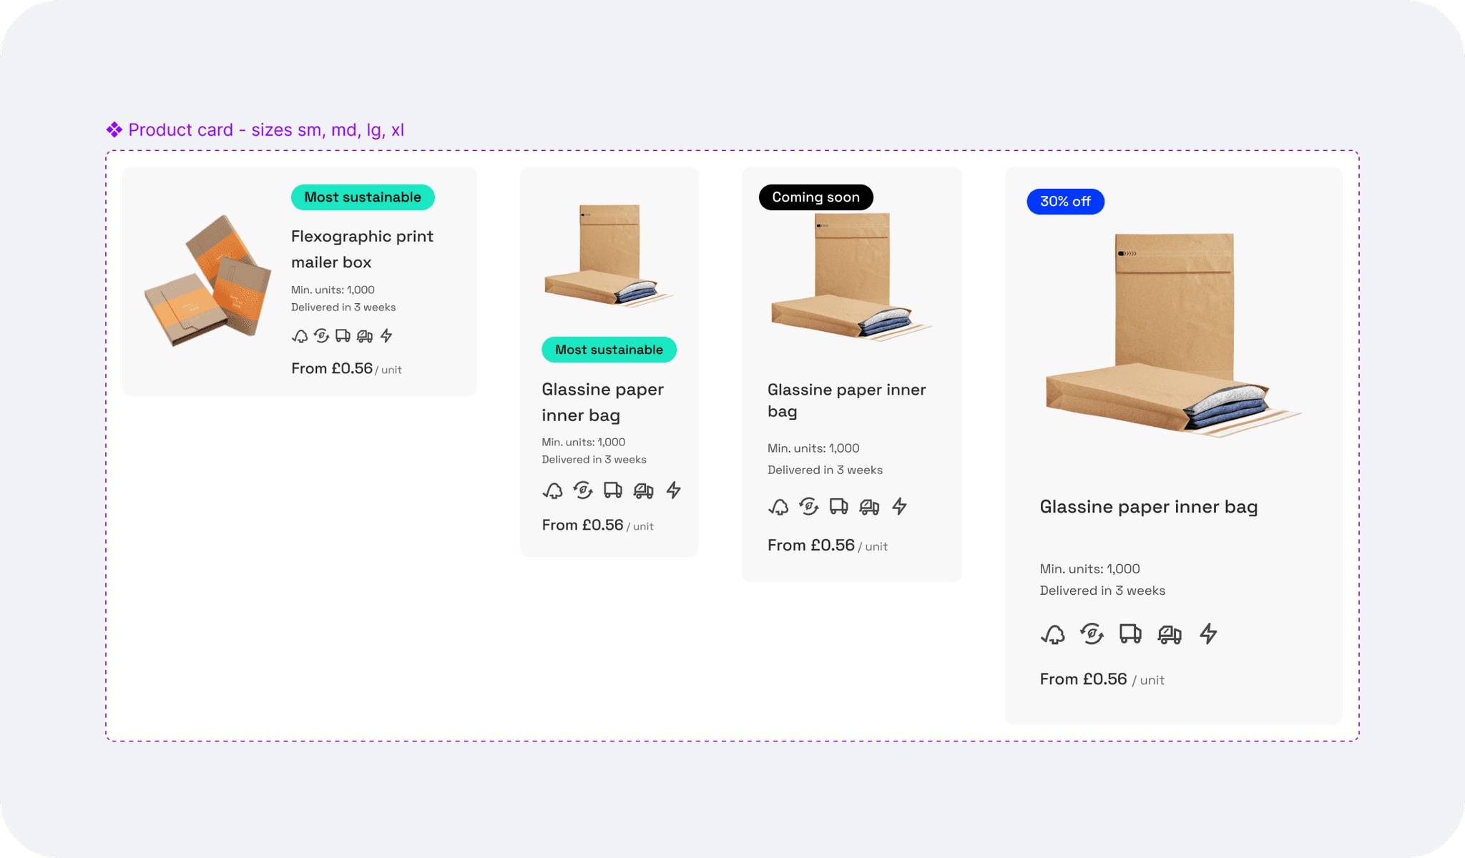Click delivery truck icon in Most sustainable bag card
Image resolution: width=1465 pixels, height=858 pixels.
click(x=612, y=490)
